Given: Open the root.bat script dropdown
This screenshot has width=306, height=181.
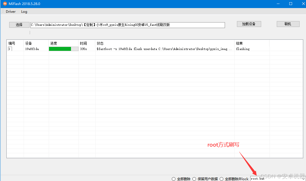Looking at the screenshot, I should 303,179.
